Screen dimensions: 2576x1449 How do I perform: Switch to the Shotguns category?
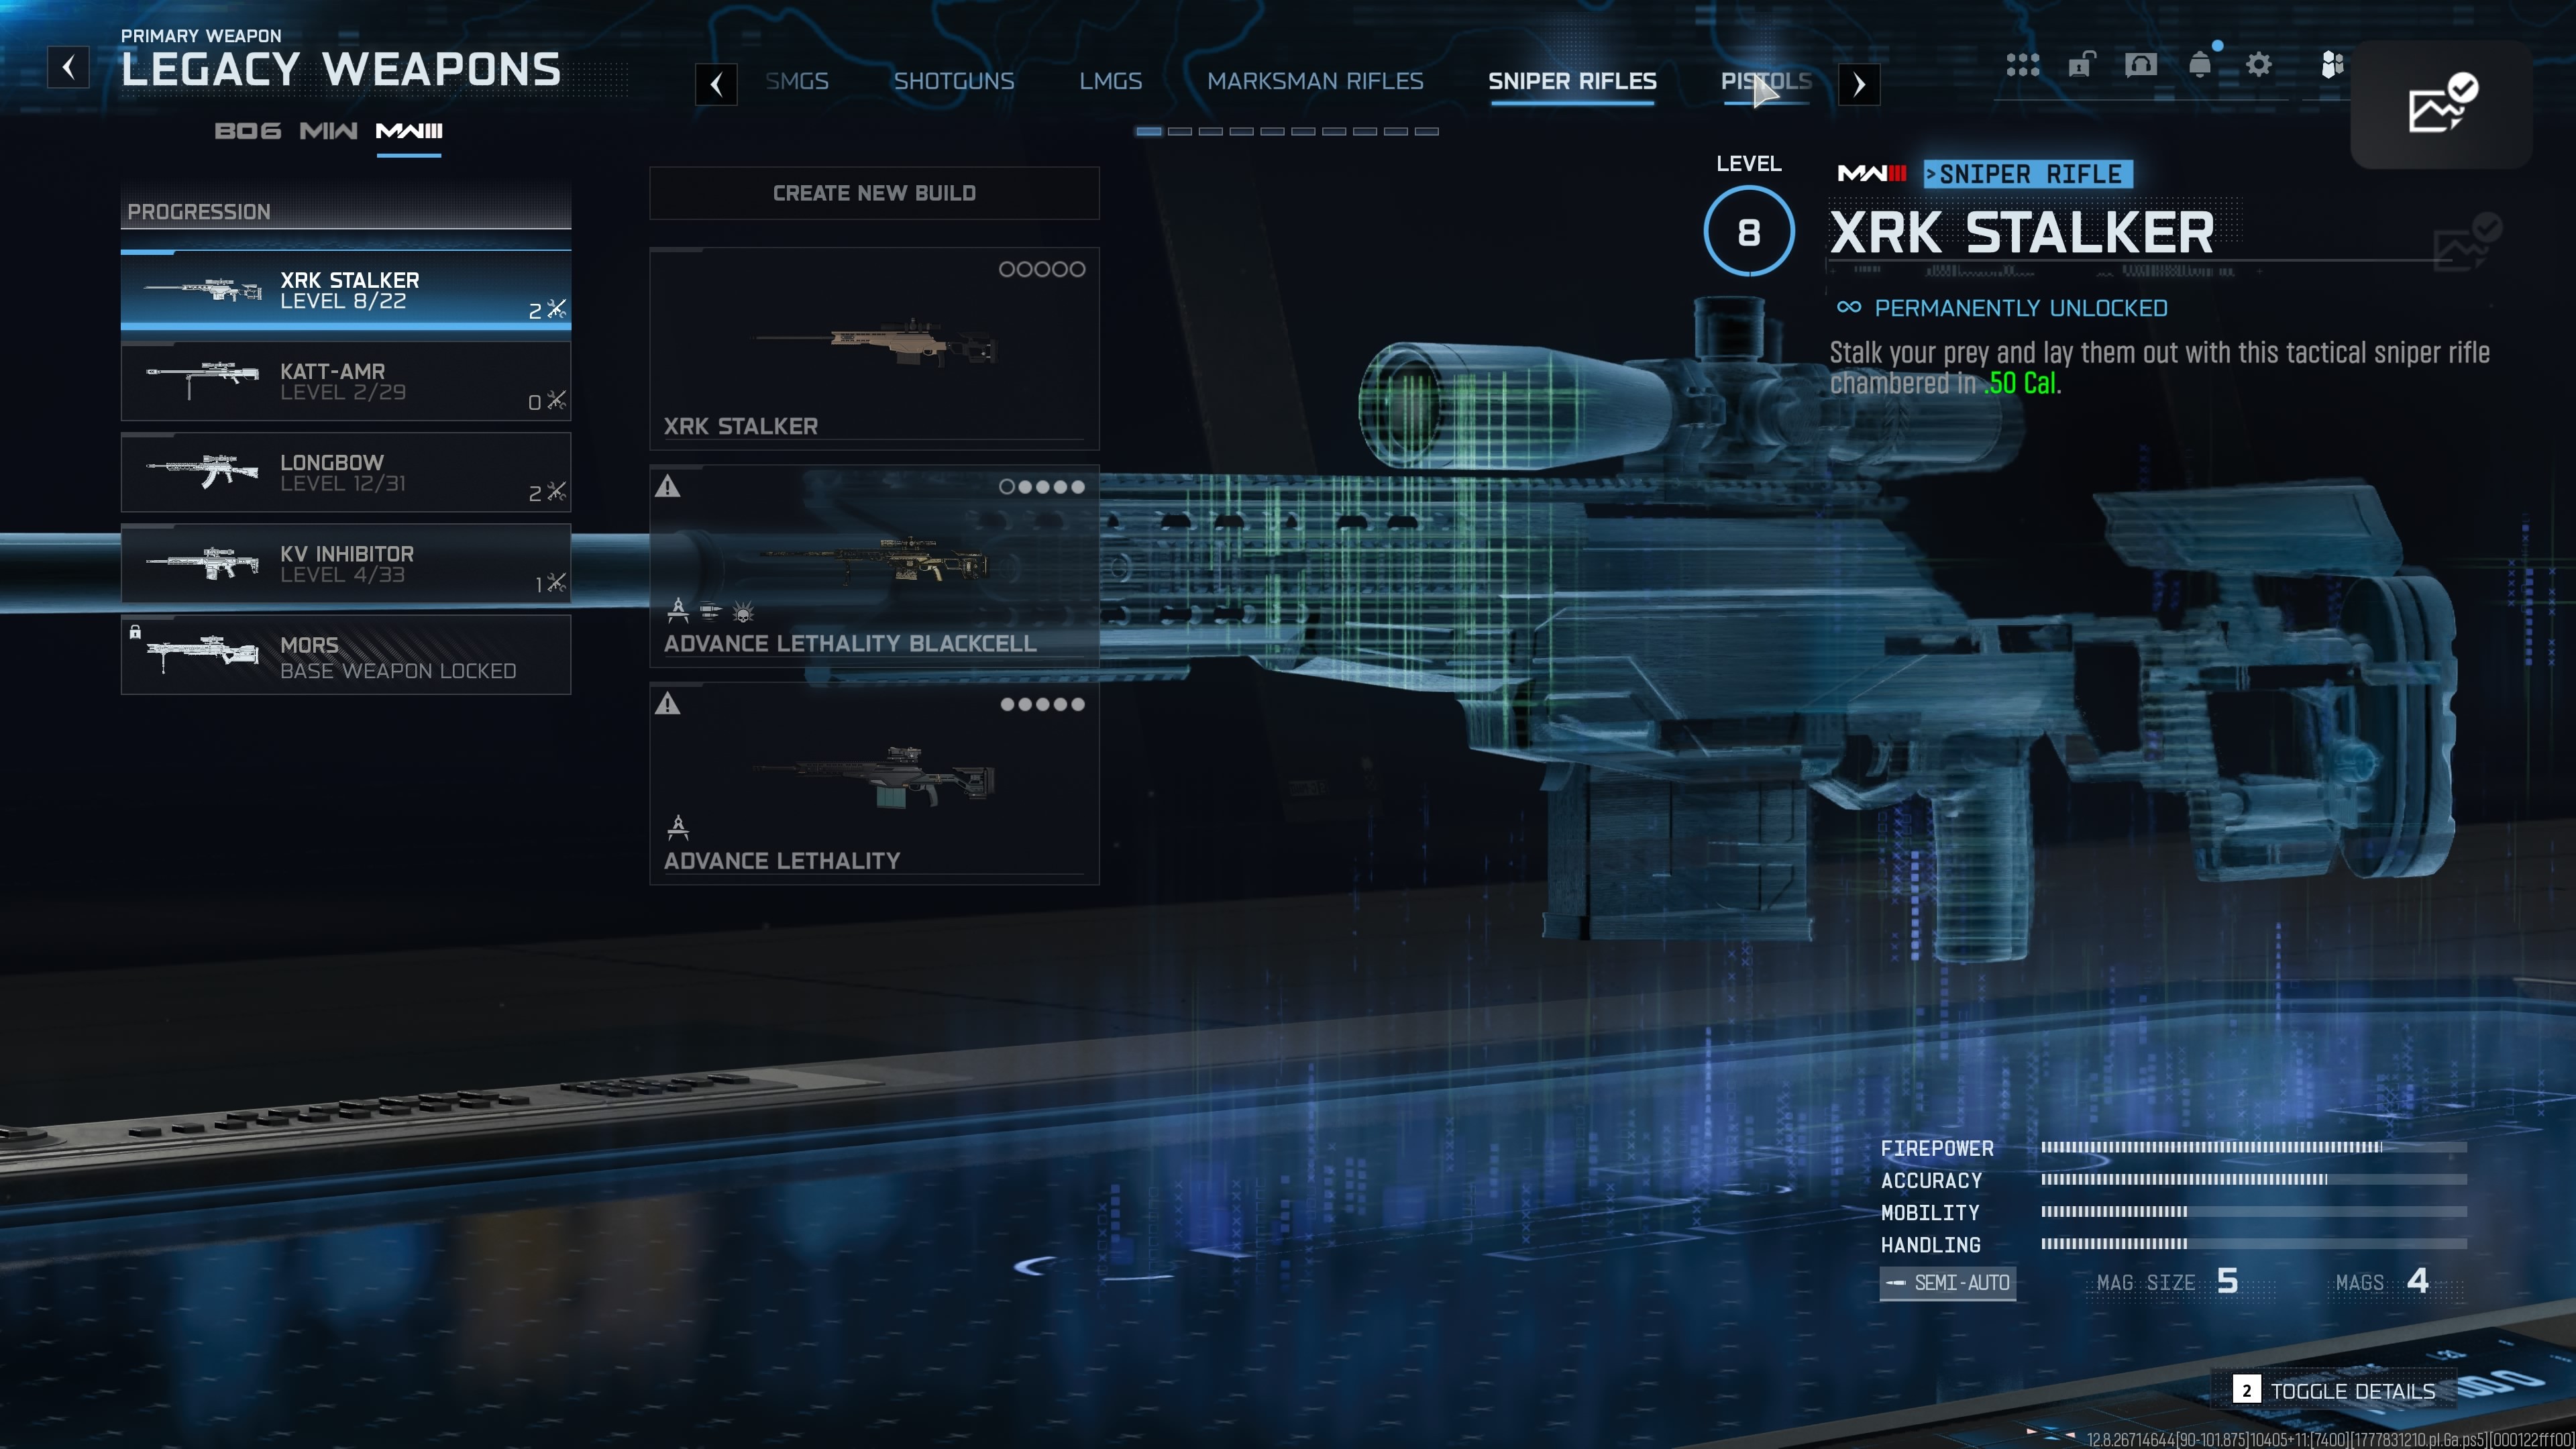954,81
